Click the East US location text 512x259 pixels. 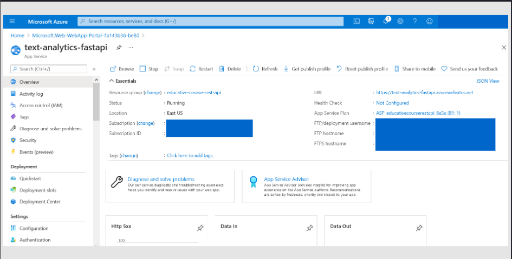[x=174, y=113]
